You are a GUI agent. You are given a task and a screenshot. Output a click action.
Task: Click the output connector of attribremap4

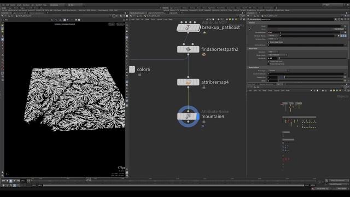click(x=188, y=88)
